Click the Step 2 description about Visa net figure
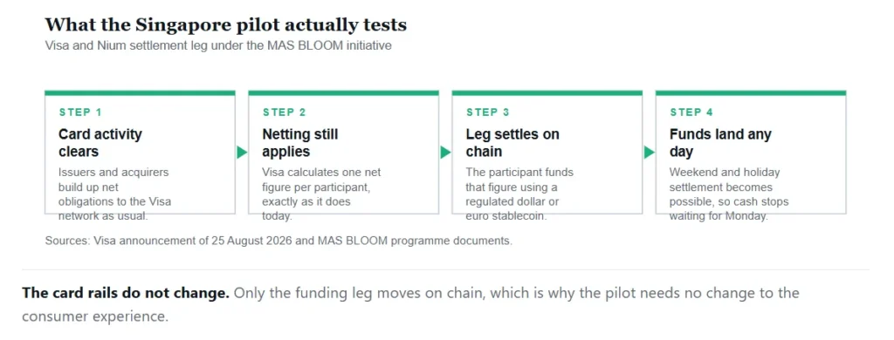The width and height of the screenshot is (894, 340). click(321, 194)
